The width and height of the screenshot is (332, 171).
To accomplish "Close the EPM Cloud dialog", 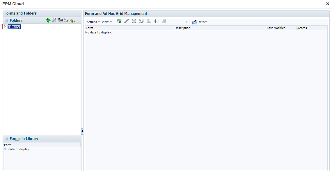I will pyautogui.click(x=328, y=4).
